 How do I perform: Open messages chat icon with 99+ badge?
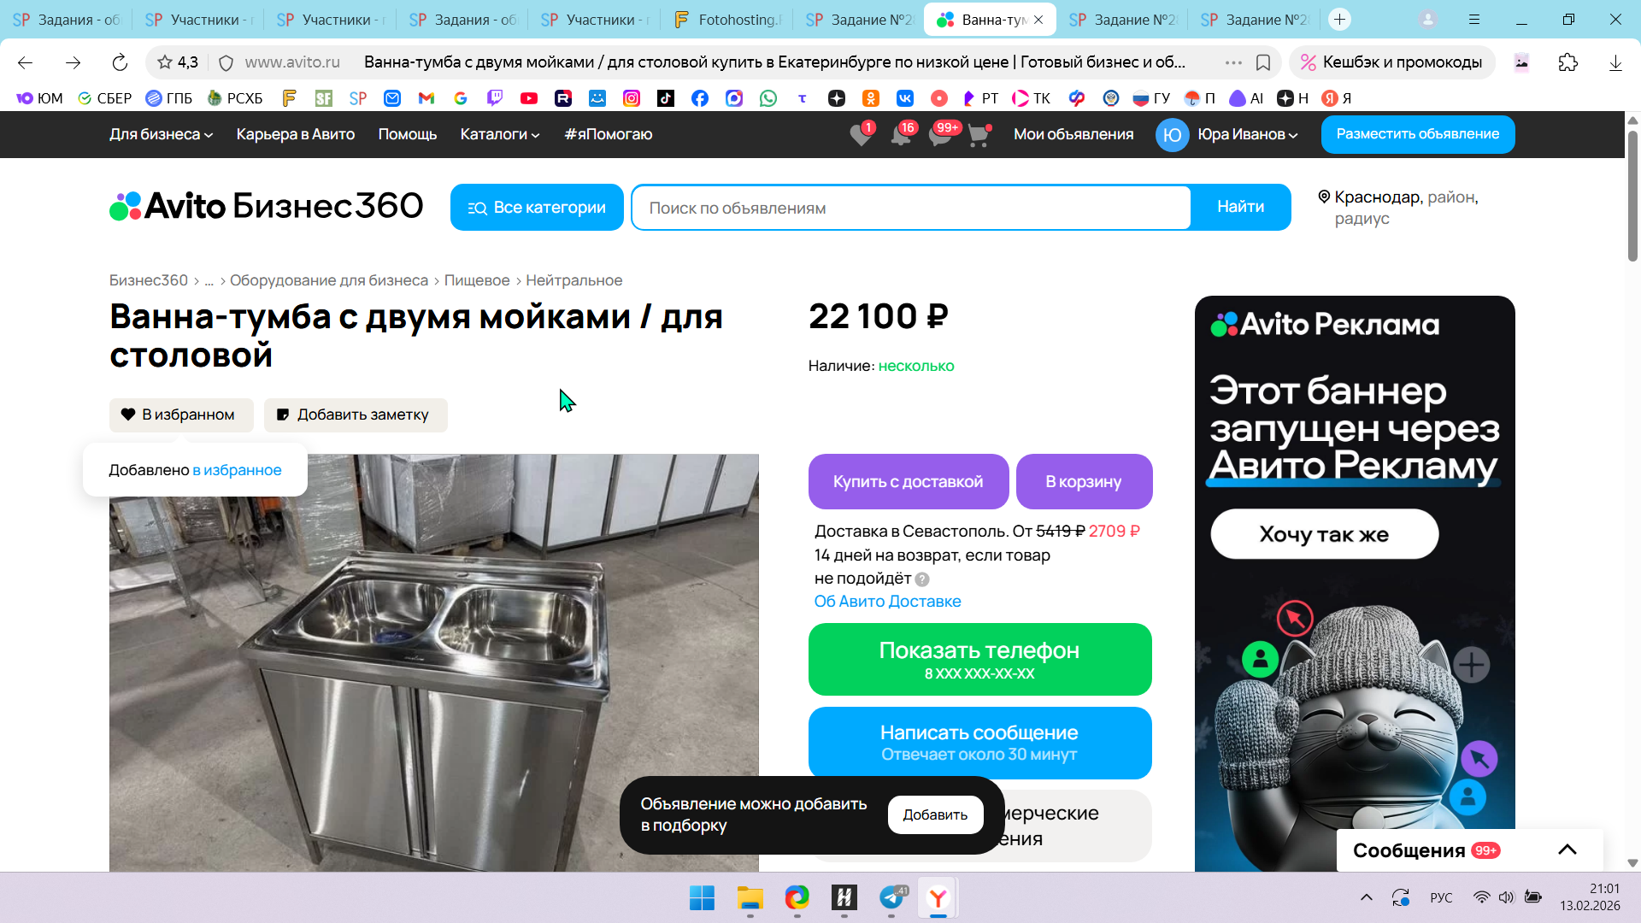click(939, 135)
